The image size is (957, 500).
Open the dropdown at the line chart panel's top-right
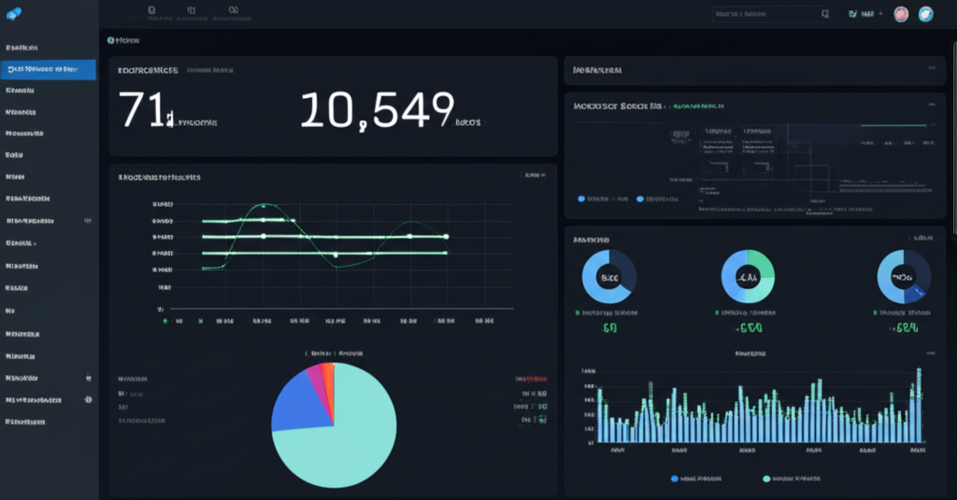pos(534,174)
